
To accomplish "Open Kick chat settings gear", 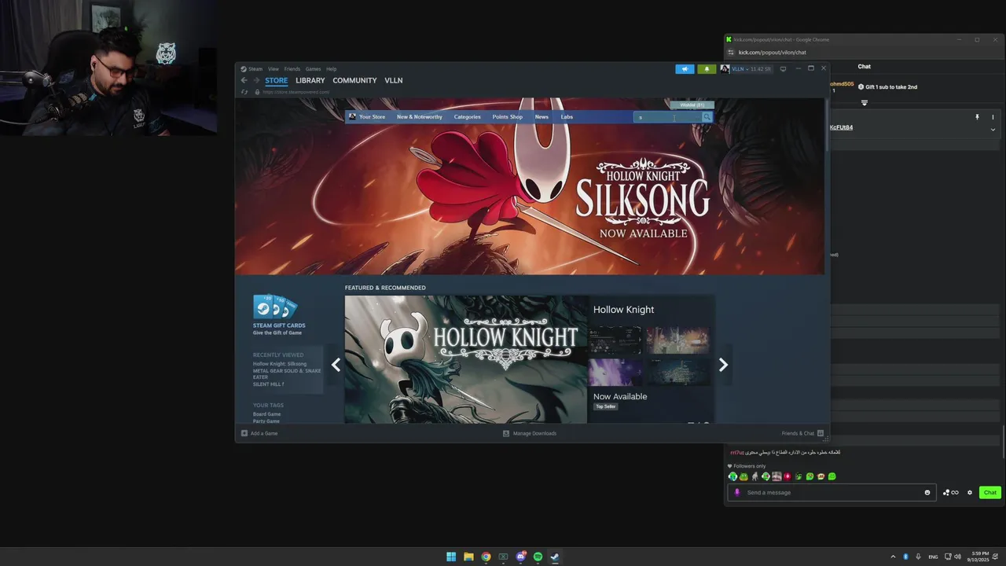I will (x=970, y=493).
